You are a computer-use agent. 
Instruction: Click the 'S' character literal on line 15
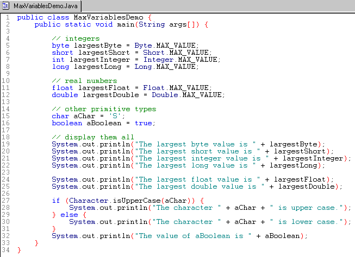(115, 116)
